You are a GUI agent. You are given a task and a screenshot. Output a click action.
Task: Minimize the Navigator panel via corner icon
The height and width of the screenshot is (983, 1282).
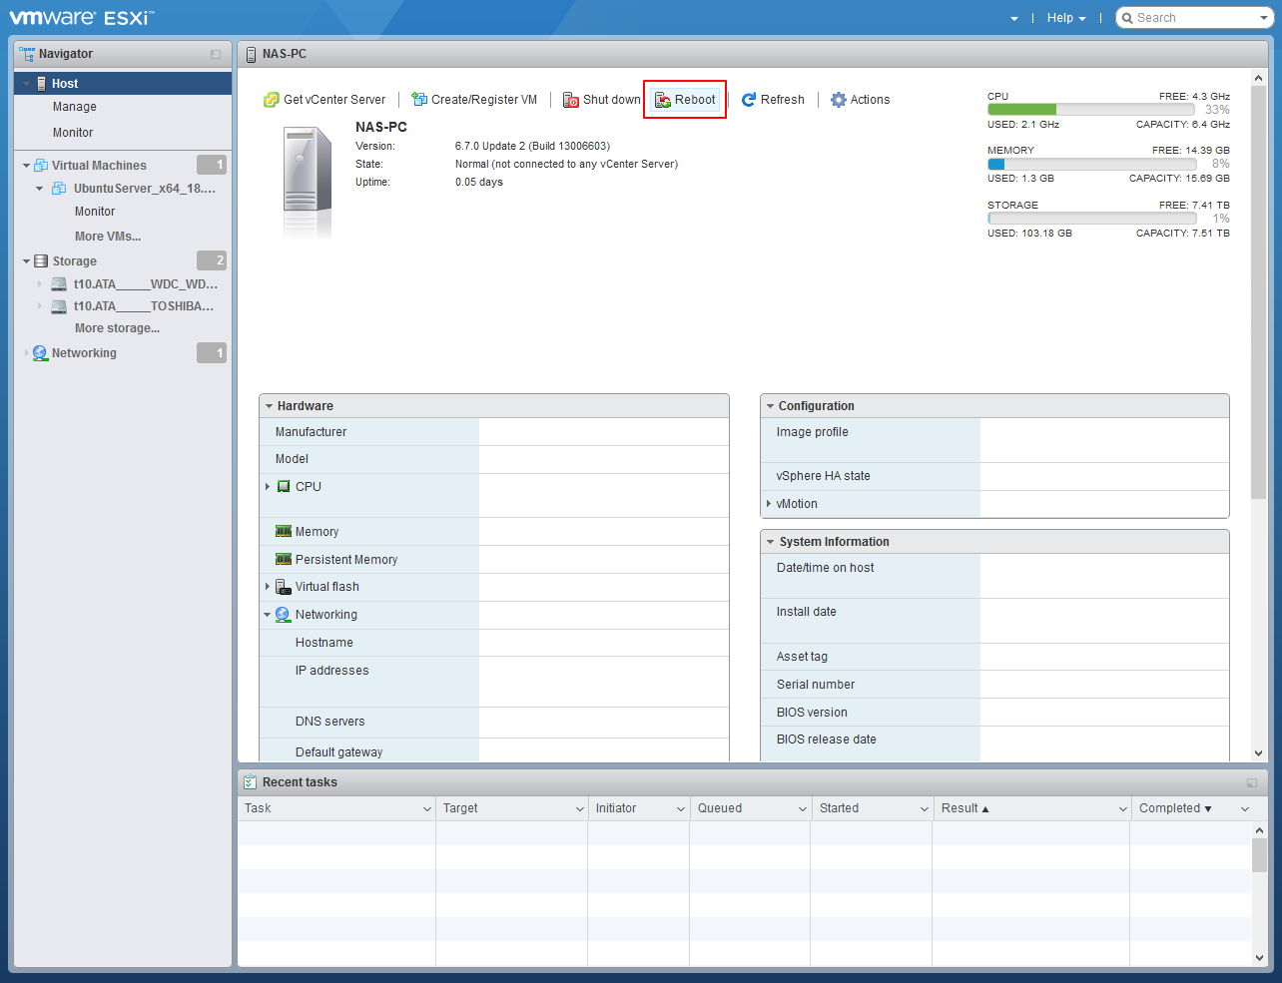[216, 54]
